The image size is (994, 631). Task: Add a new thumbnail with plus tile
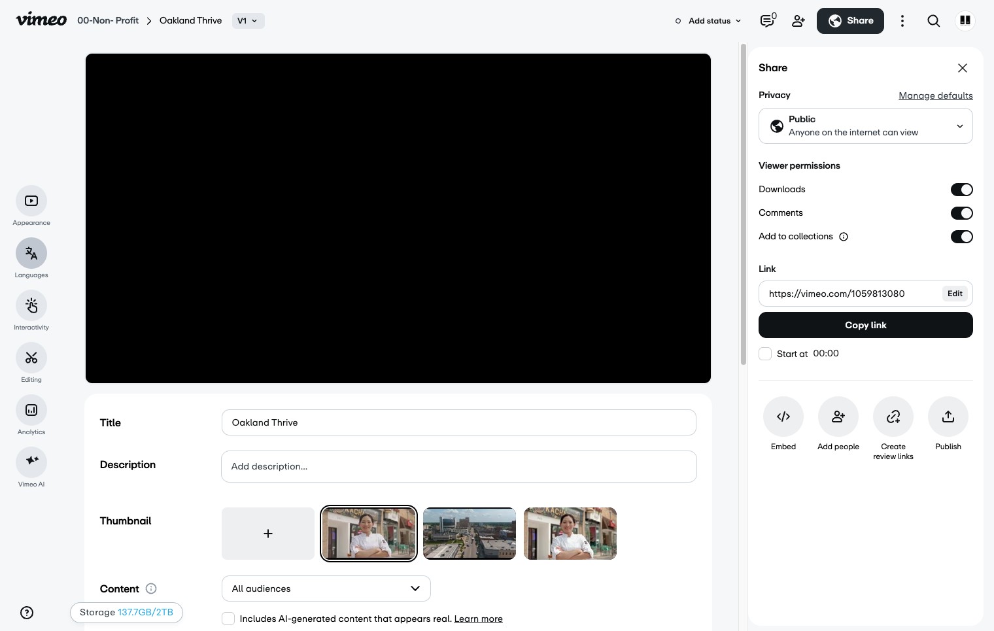point(268,534)
